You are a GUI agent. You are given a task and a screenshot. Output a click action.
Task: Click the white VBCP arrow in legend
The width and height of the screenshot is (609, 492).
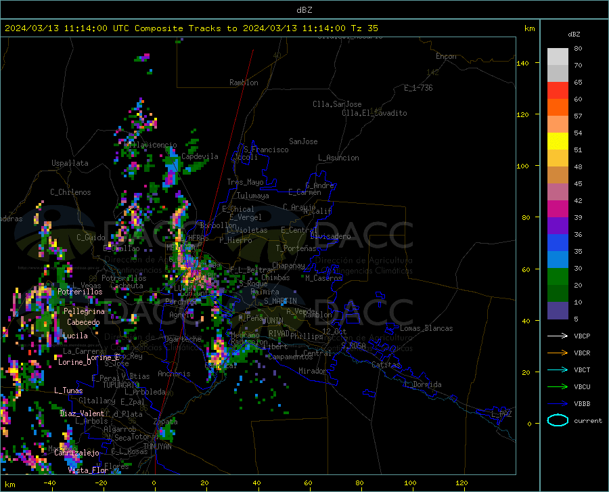coord(558,336)
